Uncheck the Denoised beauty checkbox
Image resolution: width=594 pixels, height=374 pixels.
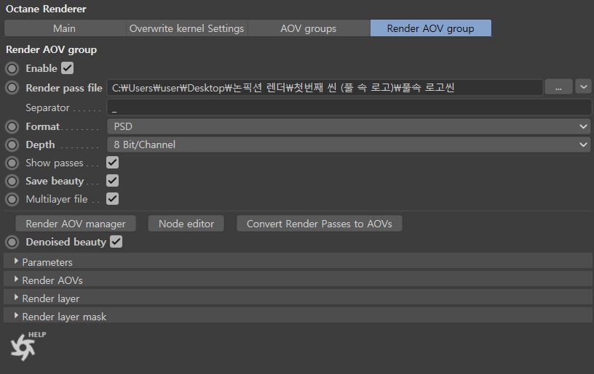tap(116, 242)
